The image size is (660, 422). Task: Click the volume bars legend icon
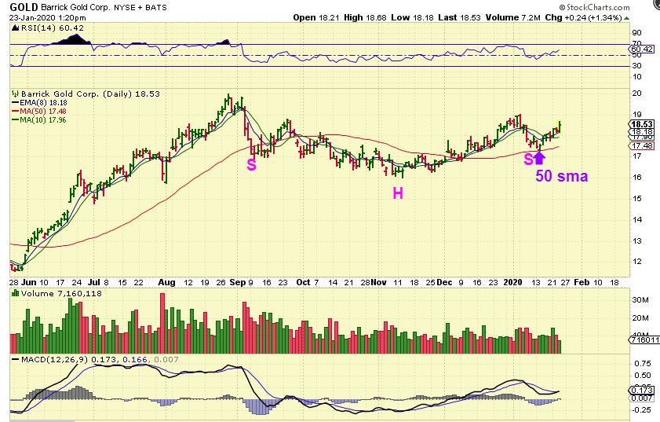[x=15, y=293]
